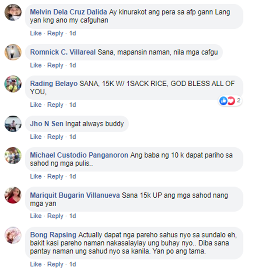Show reactions on Rading Belayo's comment
258x270 pixels.
click(x=230, y=101)
